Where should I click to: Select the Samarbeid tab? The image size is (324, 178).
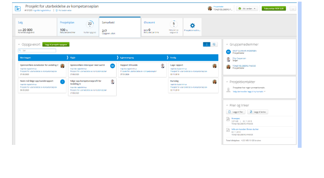click(x=120, y=27)
